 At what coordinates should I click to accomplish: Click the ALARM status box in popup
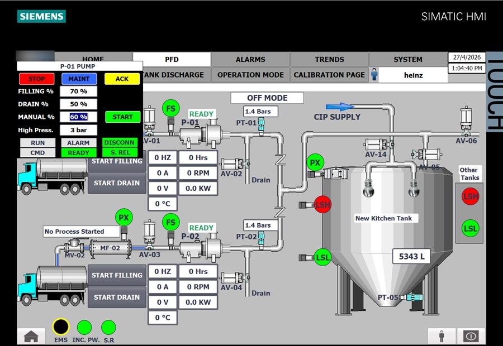tap(79, 142)
